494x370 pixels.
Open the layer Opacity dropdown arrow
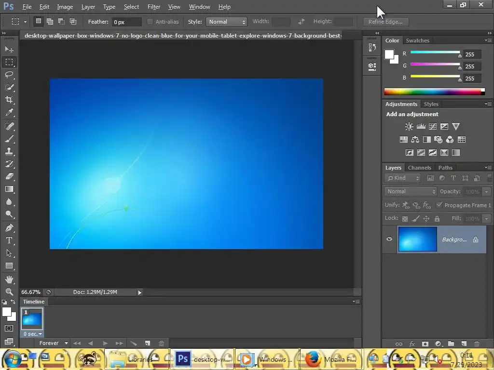487,191
